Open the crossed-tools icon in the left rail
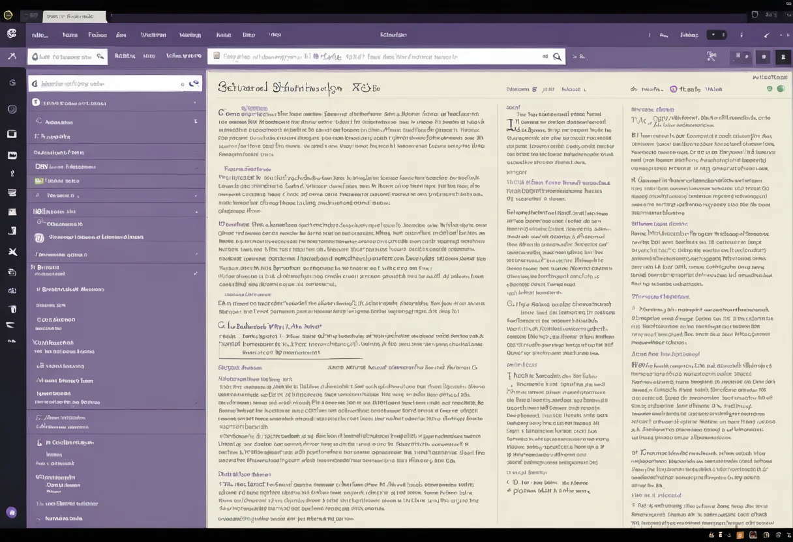The height and width of the screenshot is (542, 793). pyautogui.click(x=12, y=252)
